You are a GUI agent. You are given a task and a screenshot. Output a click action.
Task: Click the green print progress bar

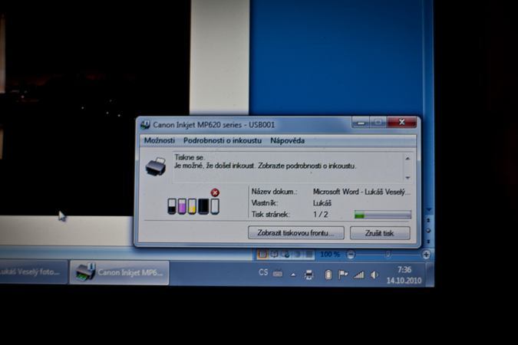tap(383, 215)
